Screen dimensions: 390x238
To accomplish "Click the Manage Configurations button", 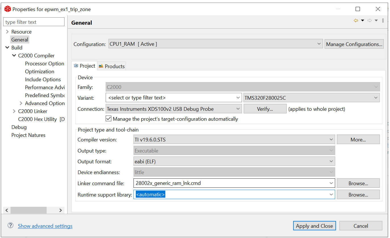I will click(x=354, y=44).
